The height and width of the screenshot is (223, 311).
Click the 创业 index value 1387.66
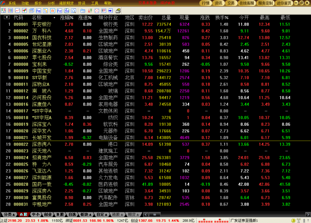[146, 221]
